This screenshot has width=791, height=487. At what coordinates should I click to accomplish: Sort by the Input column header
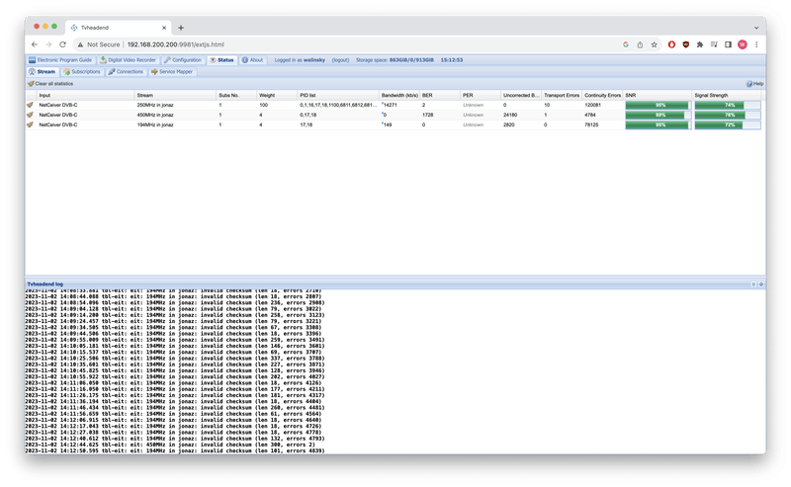[85, 95]
